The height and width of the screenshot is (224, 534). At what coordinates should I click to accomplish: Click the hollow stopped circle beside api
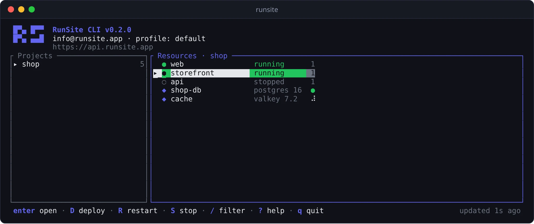pyautogui.click(x=164, y=82)
